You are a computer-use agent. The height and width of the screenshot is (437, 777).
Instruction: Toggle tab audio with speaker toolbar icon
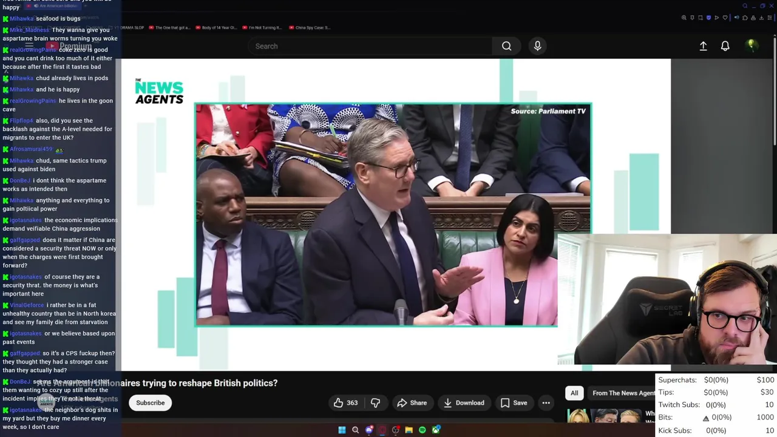point(737,18)
